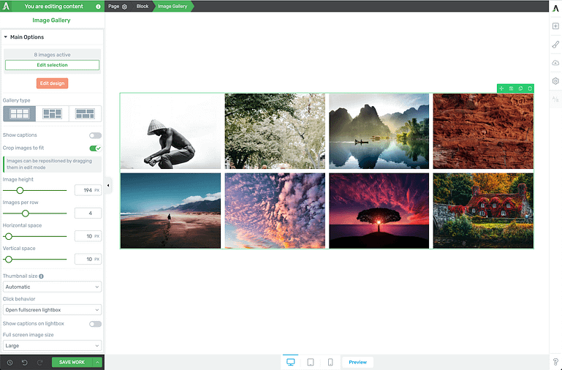This screenshot has height=370, width=562.
Task: Click the SAVE WORK button
Action: click(72, 363)
